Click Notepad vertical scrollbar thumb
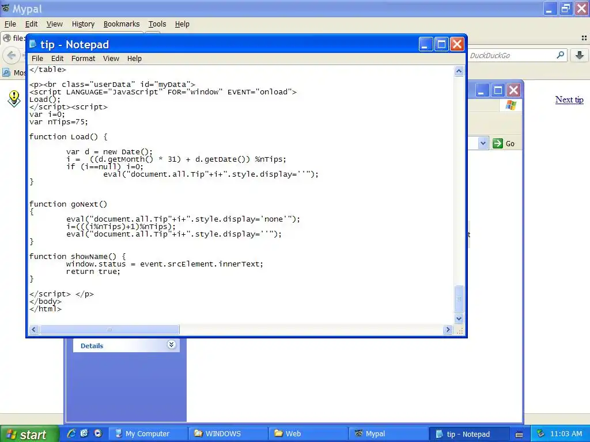Image resolution: width=590 pixels, height=442 pixels. point(459,299)
